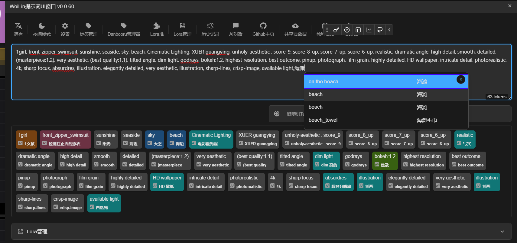517x243 pixels.
Task: Click the layout panel icon on floating toolbar
Action: click(x=358, y=30)
